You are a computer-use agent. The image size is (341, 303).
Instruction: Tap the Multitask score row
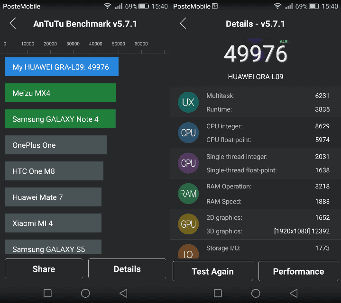(267, 96)
